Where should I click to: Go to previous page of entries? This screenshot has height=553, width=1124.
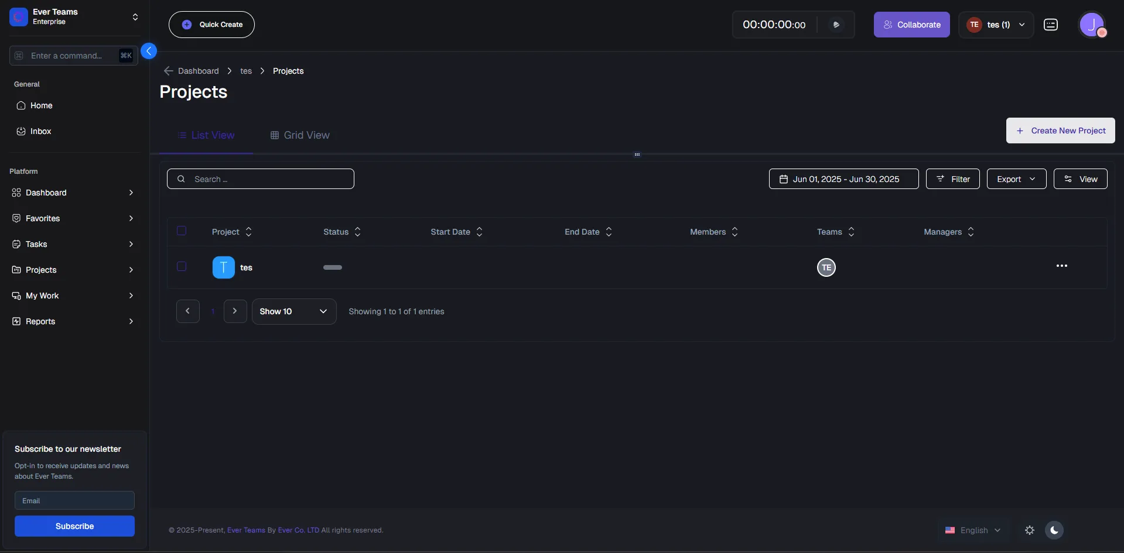tap(188, 311)
